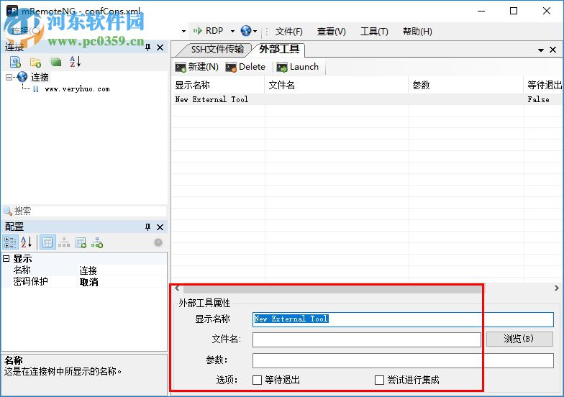Open the 查看(V) menu
The width and height of the screenshot is (564, 397).
click(x=331, y=32)
